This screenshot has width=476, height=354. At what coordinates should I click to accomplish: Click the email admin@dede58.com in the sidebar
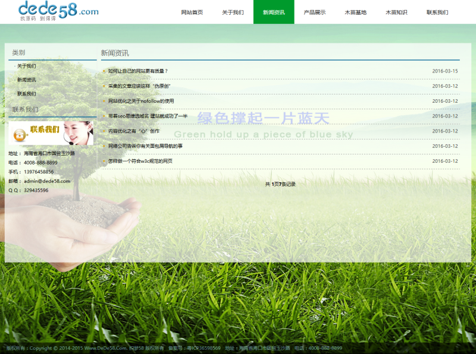click(47, 181)
